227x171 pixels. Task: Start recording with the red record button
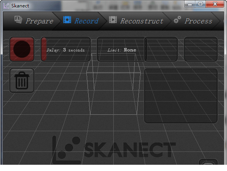22,49
